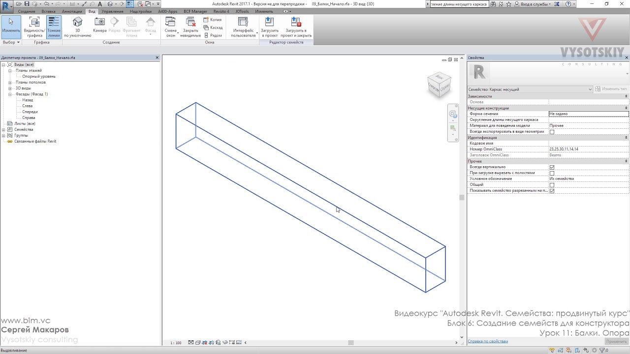Select the Справа elevation view
Viewport: 630px width, 354px height.
(x=29, y=118)
